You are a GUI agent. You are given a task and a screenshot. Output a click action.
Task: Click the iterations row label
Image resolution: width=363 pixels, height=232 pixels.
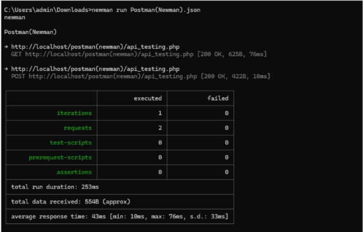(x=74, y=113)
